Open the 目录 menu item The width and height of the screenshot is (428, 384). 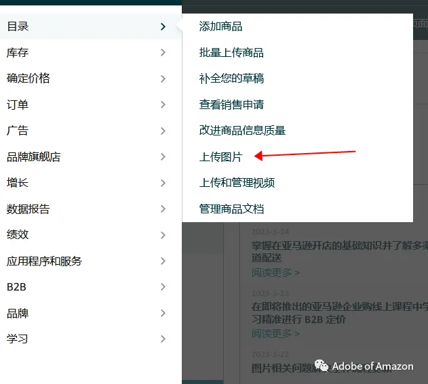tap(91, 26)
